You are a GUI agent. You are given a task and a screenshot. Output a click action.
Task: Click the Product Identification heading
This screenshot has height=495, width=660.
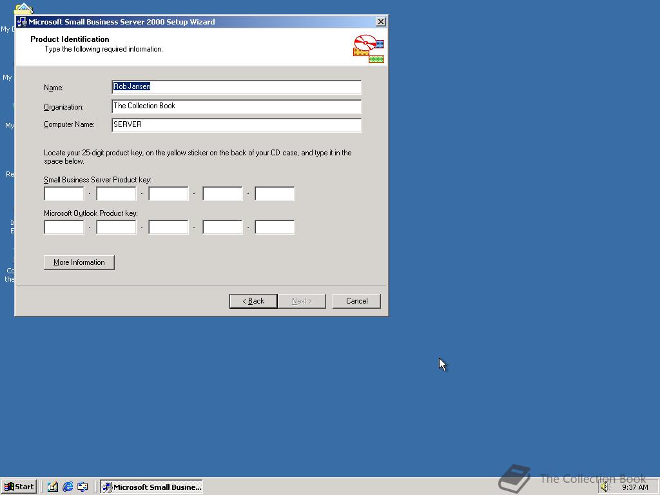(70, 39)
